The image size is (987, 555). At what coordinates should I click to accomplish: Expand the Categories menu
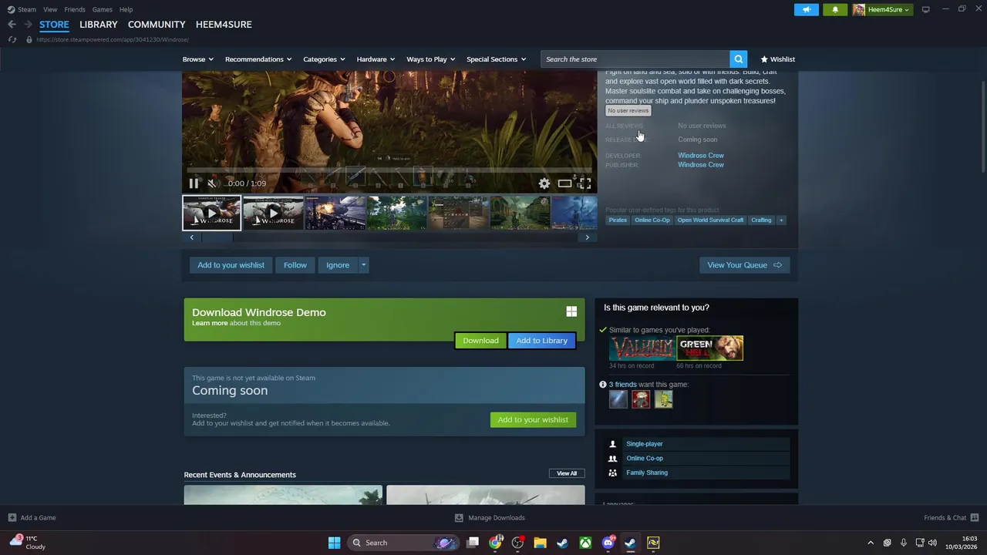pyautogui.click(x=324, y=59)
